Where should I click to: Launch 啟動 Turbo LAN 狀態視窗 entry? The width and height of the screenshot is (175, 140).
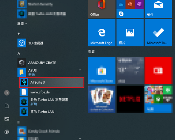[x=51, y=102]
